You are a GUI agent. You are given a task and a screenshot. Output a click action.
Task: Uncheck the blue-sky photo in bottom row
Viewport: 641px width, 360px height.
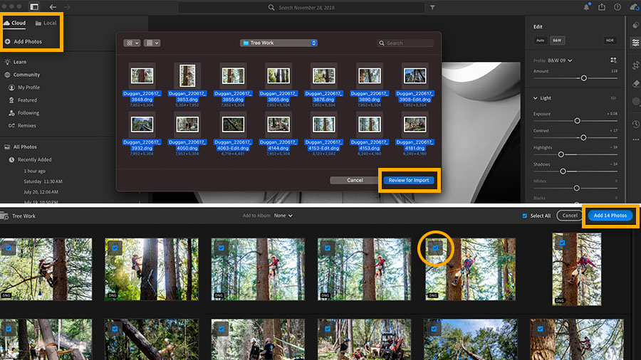click(x=434, y=329)
